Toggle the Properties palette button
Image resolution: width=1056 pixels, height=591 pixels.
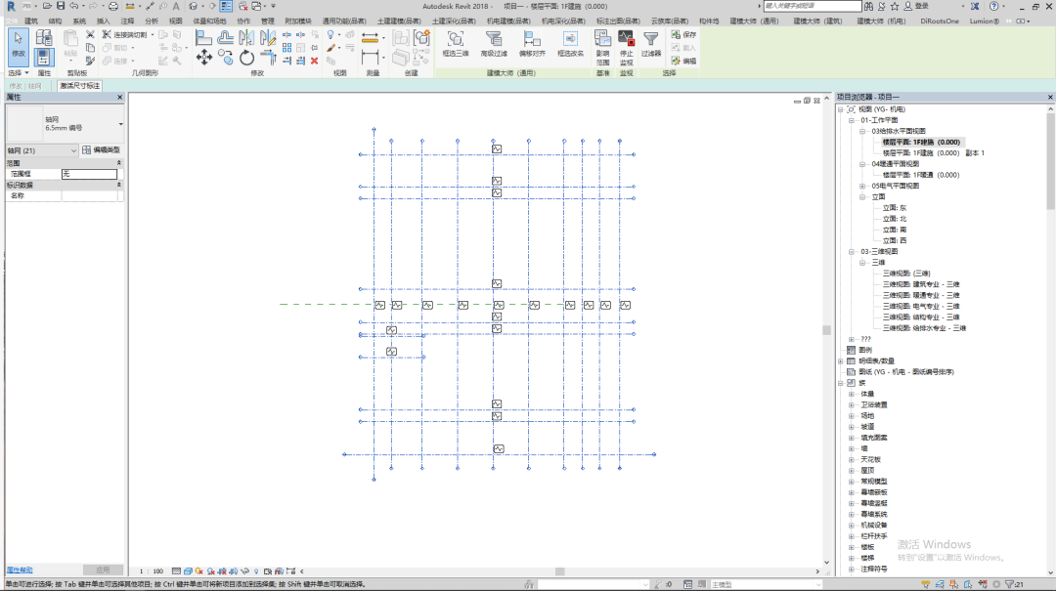[44, 58]
